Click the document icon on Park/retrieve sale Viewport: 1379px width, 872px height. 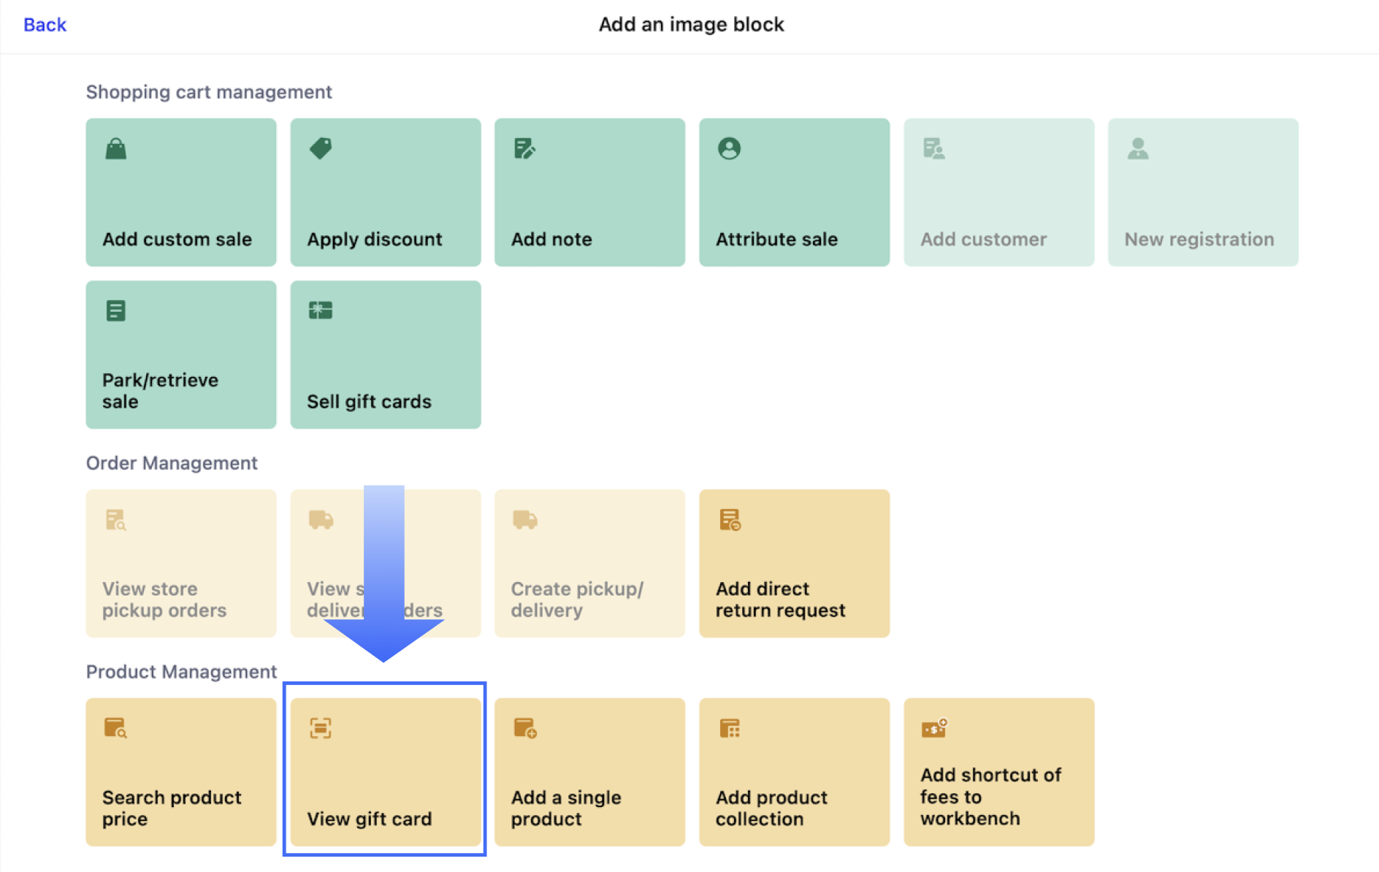tap(116, 311)
